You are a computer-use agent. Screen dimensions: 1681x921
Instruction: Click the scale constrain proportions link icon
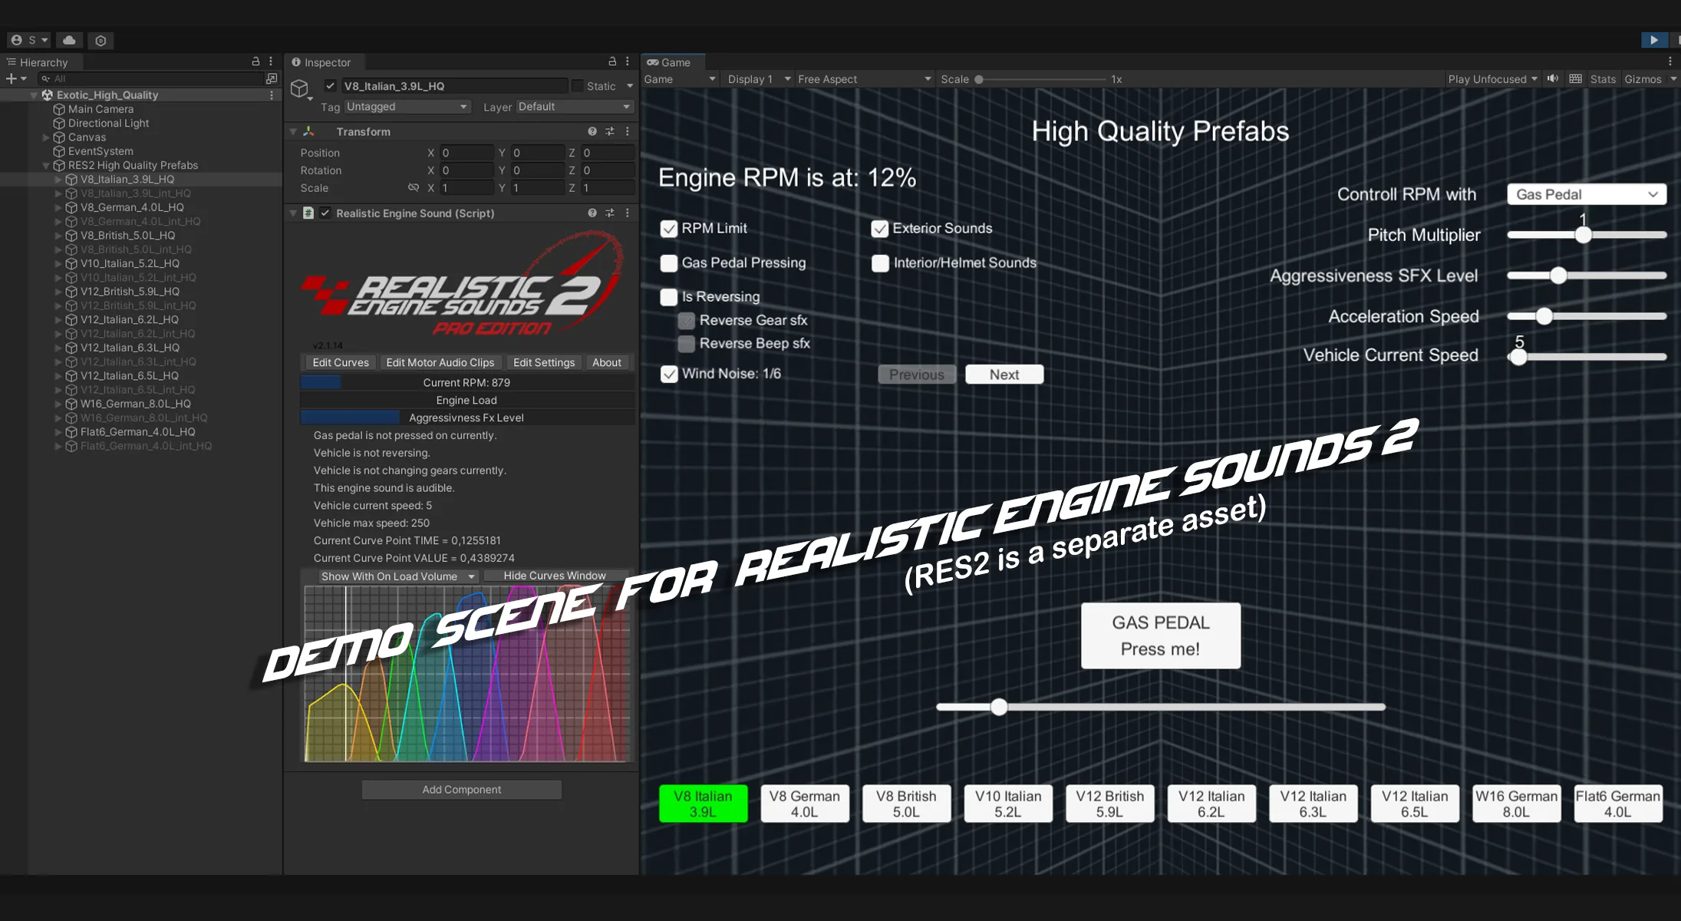414,188
